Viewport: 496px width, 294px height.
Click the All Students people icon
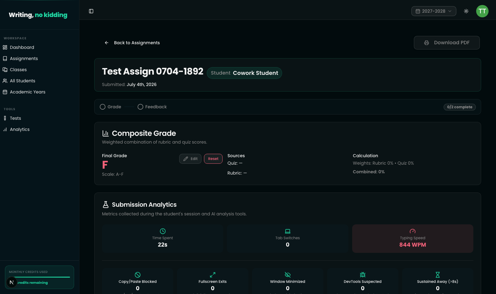coord(5,81)
